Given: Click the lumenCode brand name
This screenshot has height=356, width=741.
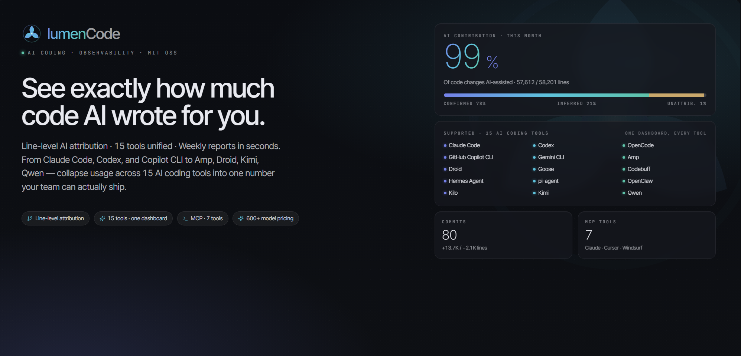Looking at the screenshot, I should 84,34.
